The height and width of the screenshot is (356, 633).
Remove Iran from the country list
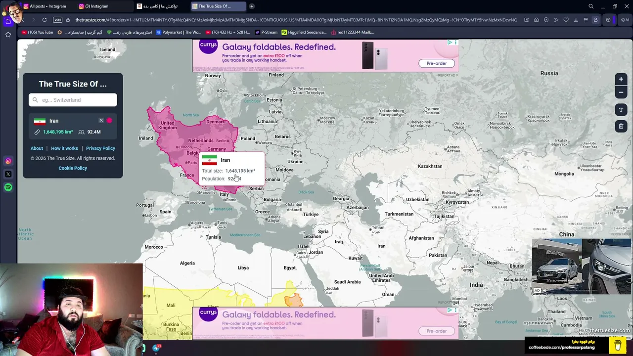click(101, 121)
